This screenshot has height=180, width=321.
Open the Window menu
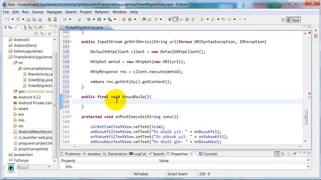pyautogui.click(x=119, y=12)
